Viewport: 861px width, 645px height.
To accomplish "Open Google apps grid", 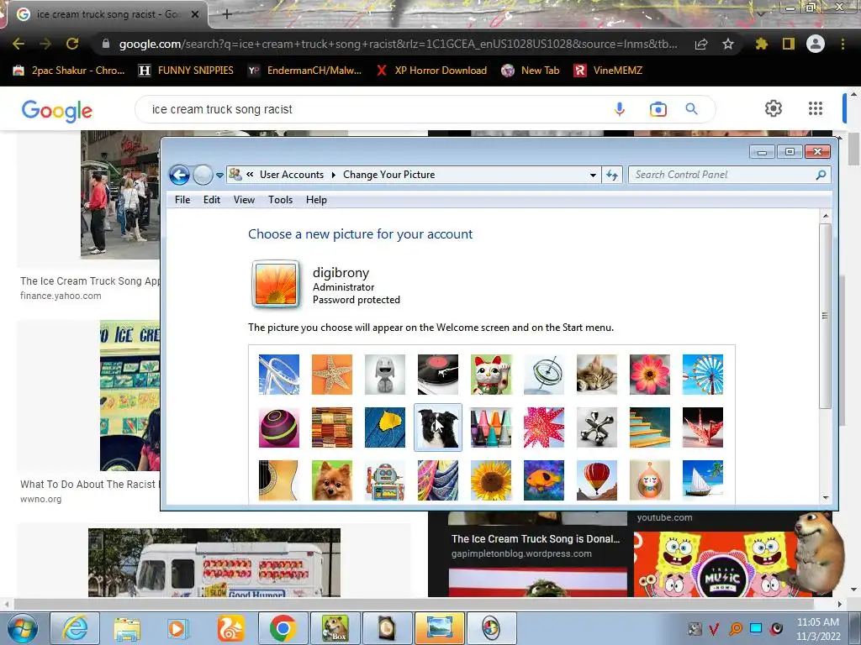I will pyautogui.click(x=816, y=108).
